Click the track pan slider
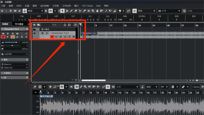The height and width of the screenshot is (115, 204). (x=12, y=46)
